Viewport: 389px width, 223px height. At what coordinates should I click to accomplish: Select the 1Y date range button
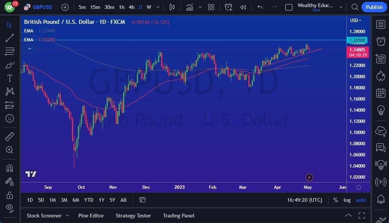(101, 200)
